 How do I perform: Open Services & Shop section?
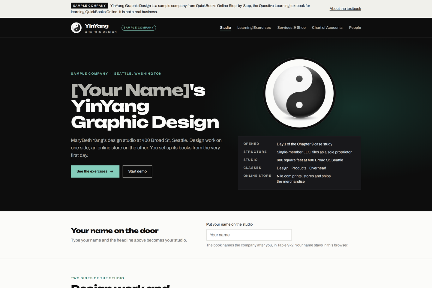[291, 28]
